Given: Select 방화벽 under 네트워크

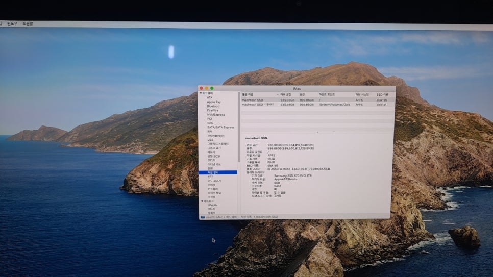Looking at the screenshot, I should point(212,213).
